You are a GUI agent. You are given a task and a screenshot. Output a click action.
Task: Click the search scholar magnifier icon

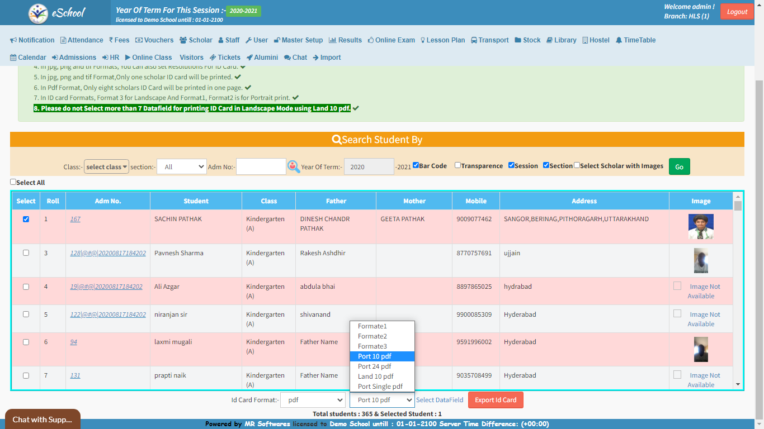[x=294, y=166]
